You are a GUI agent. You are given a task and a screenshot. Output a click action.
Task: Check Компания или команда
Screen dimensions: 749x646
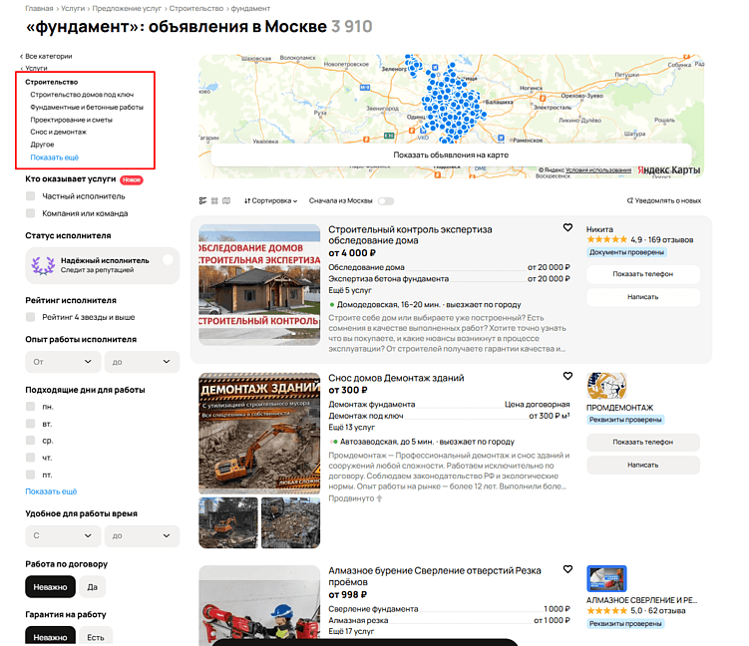pyautogui.click(x=31, y=213)
